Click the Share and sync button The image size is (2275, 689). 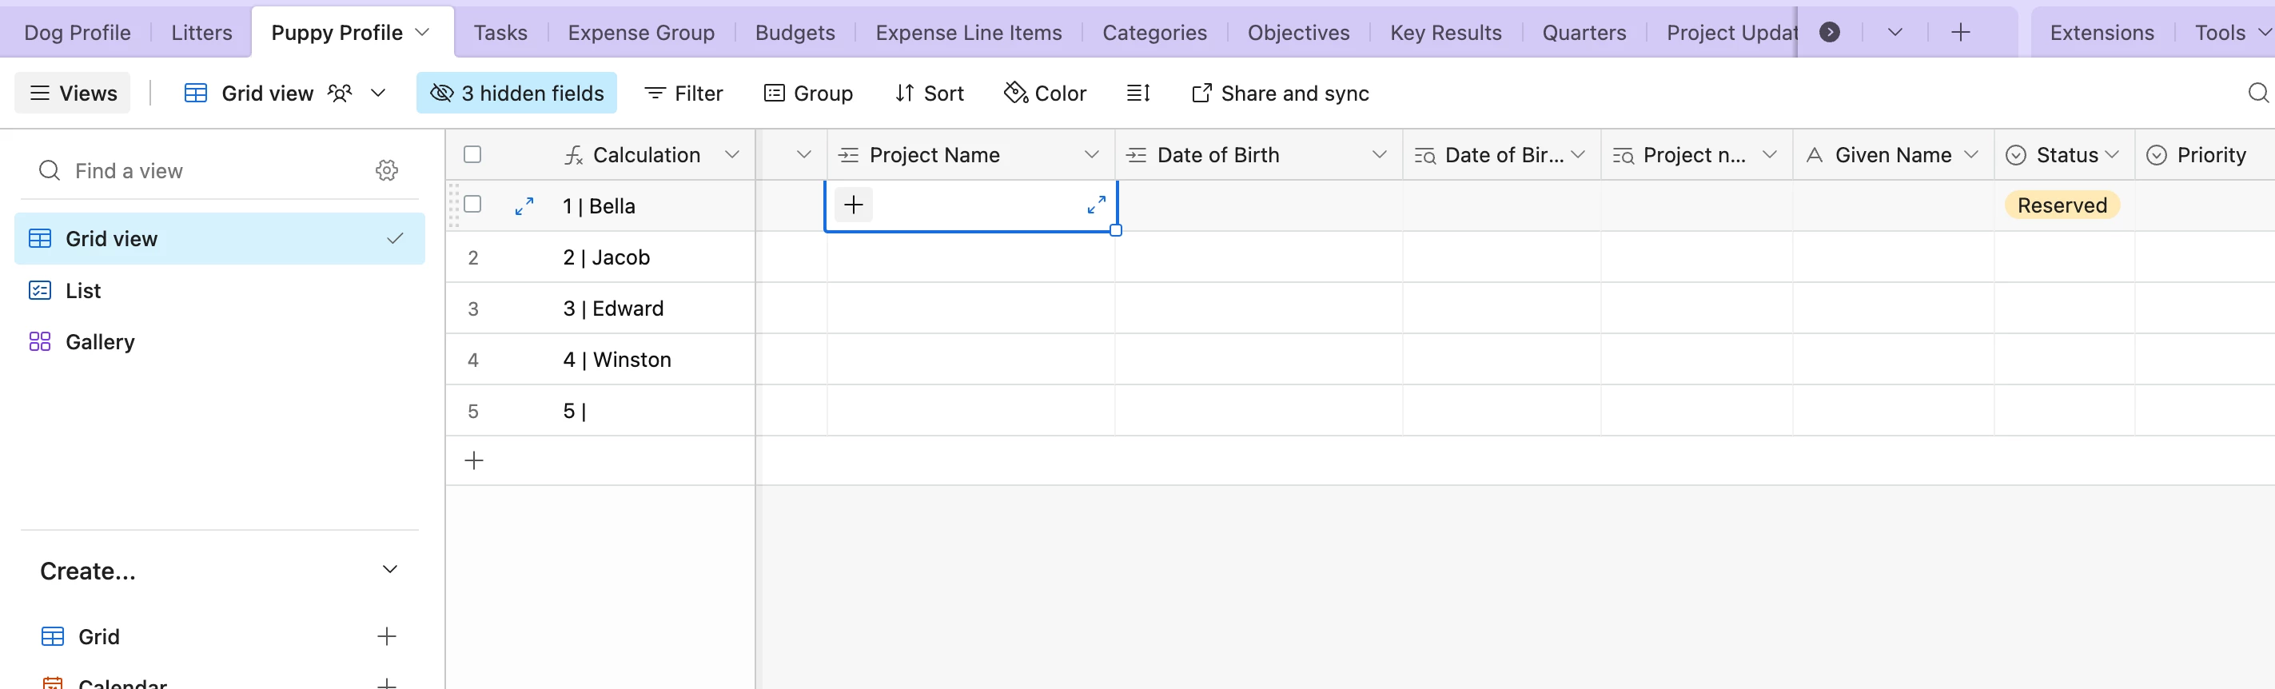1280,93
